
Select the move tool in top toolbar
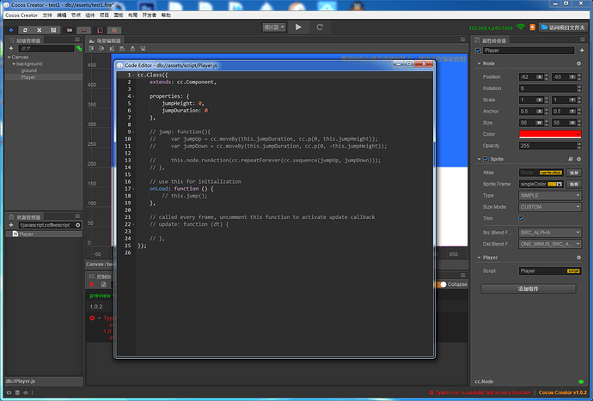10,30
